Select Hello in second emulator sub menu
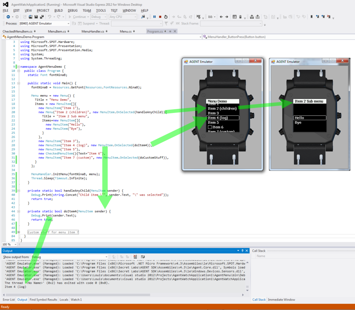The width and height of the screenshot is (355, 310). (310, 118)
